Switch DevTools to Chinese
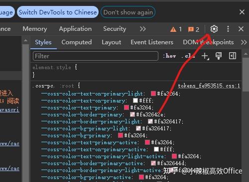The height and width of the screenshot is (182, 249). pyautogui.click(x=58, y=12)
